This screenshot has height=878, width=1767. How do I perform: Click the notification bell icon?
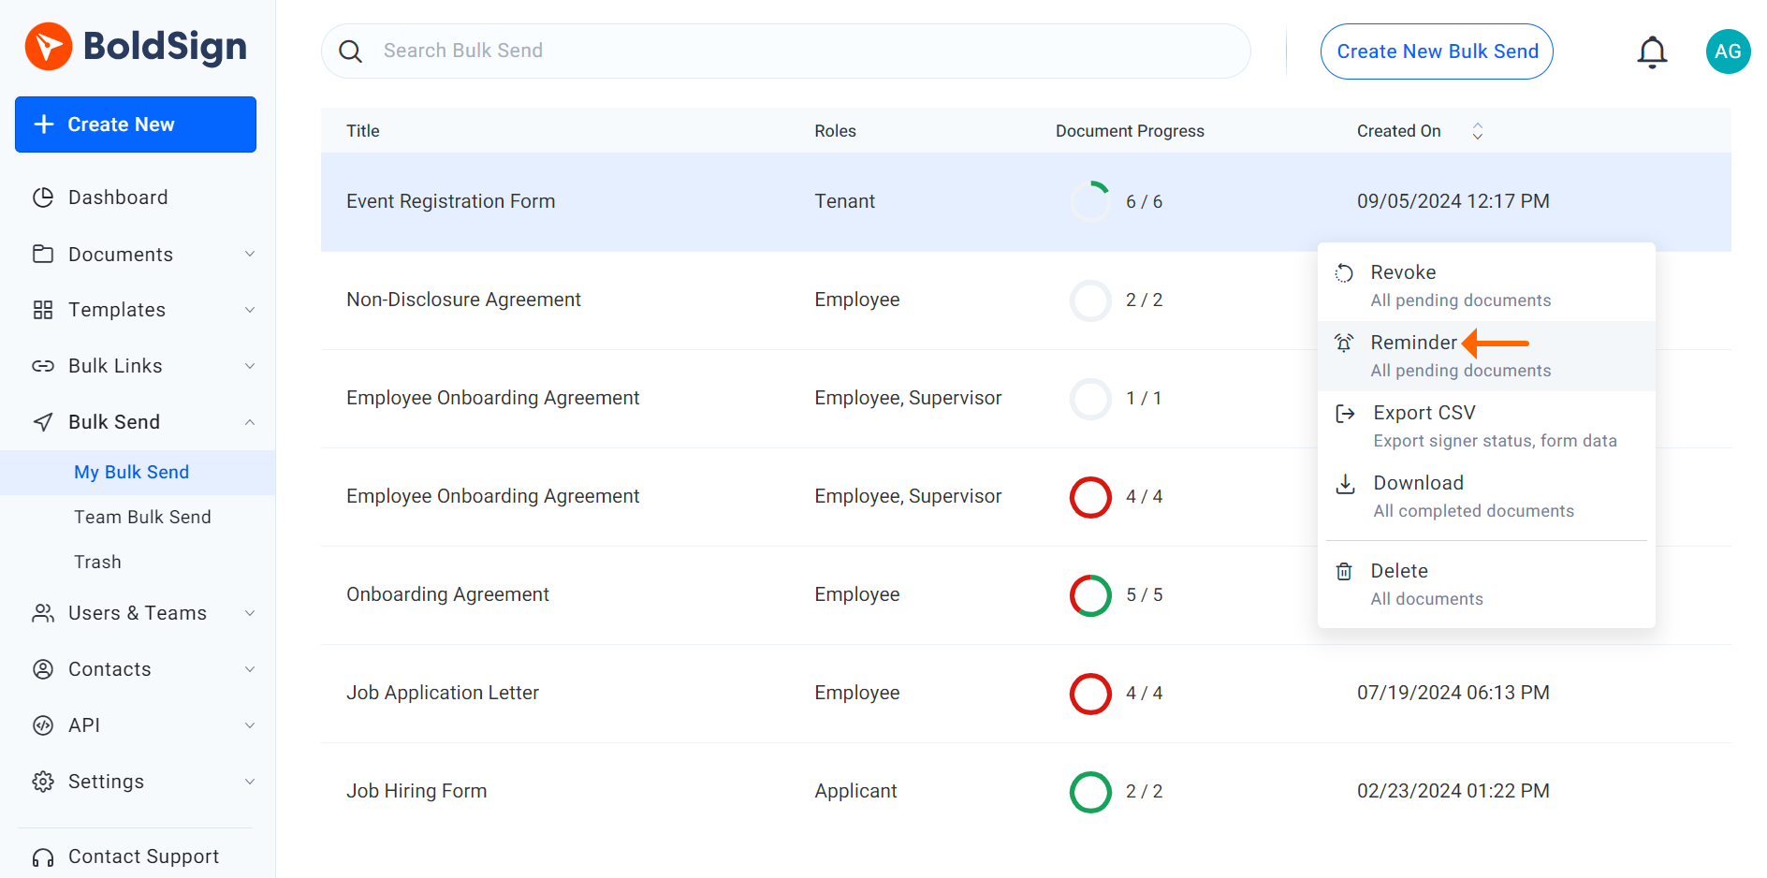pyautogui.click(x=1652, y=52)
